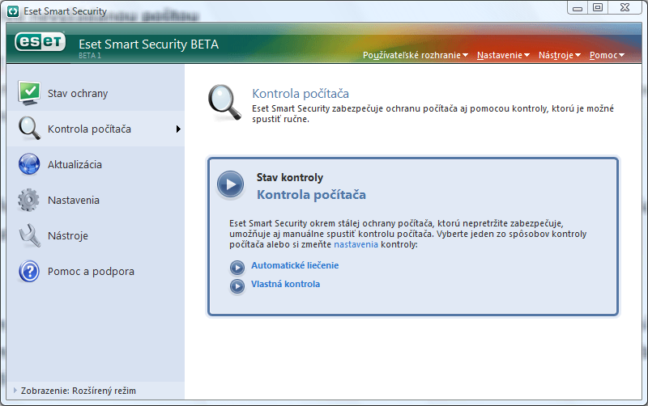Minimize the Eset Smart Security window
This screenshot has height=406, width=648.
[x=578, y=8]
